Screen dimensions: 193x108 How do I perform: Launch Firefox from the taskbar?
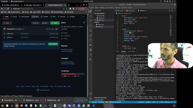pos(21,106)
